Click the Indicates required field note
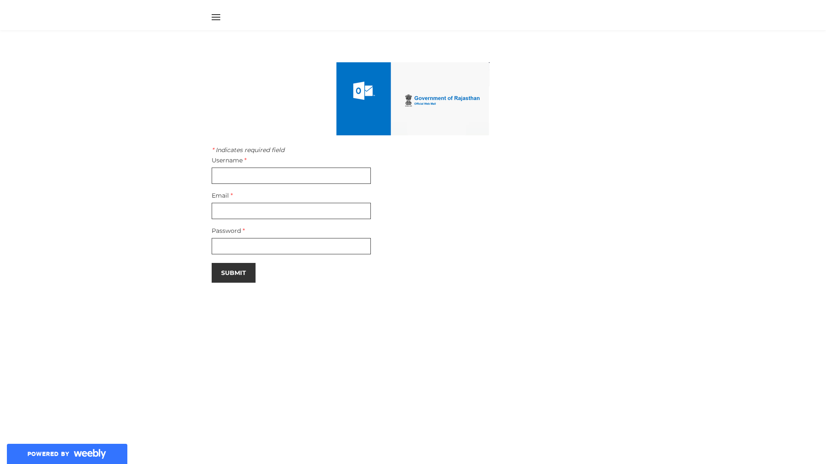Viewport: 826px width, 464px height. (248, 150)
